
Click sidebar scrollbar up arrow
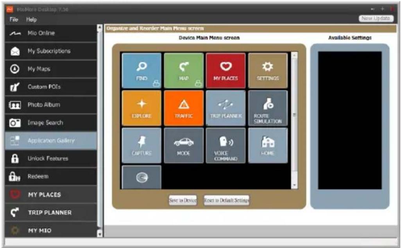click(100, 28)
